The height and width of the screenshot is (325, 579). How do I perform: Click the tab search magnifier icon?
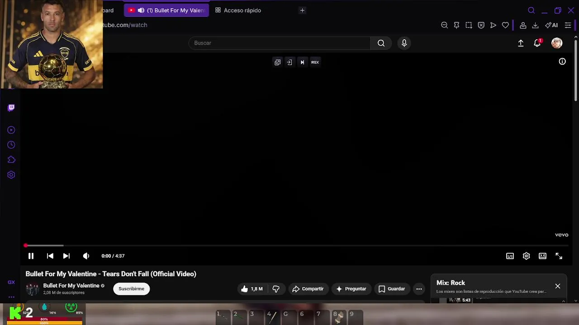coord(532,10)
